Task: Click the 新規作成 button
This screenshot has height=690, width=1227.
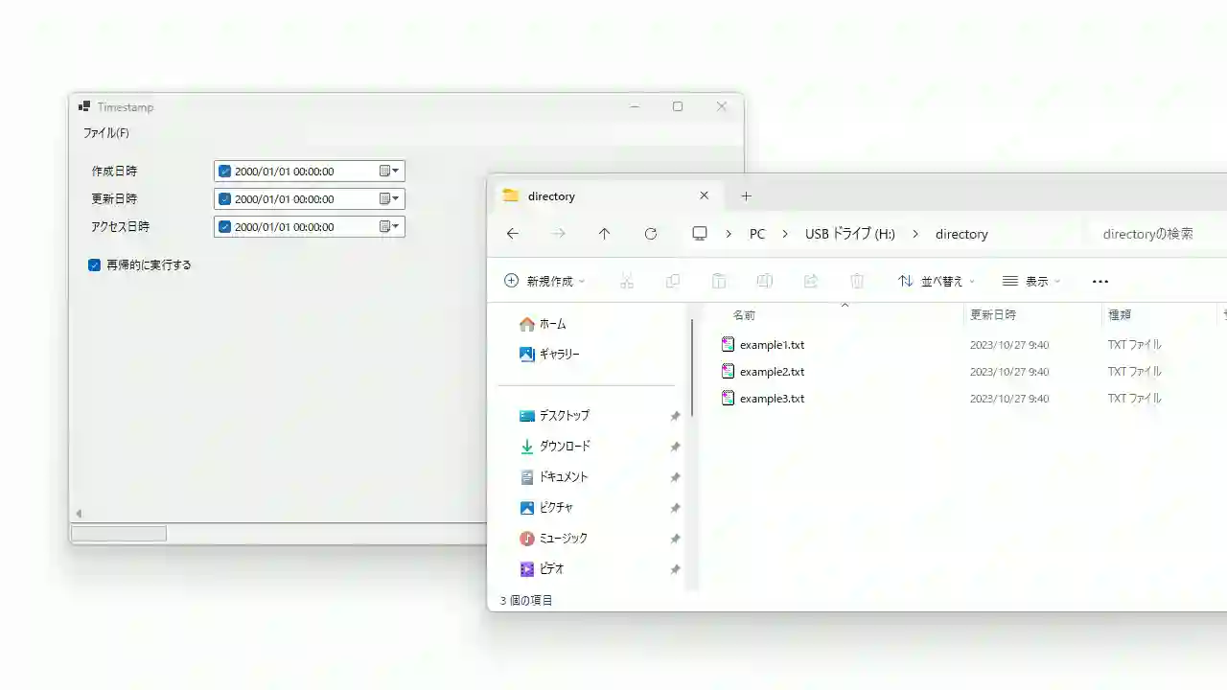Action: (x=544, y=282)
